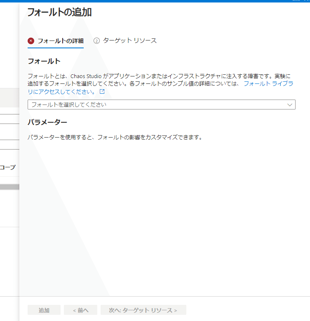Viewport: 310px width, 321px height.
Task: Switch to the ターゲット リソース tab
Action: point(125,40)
